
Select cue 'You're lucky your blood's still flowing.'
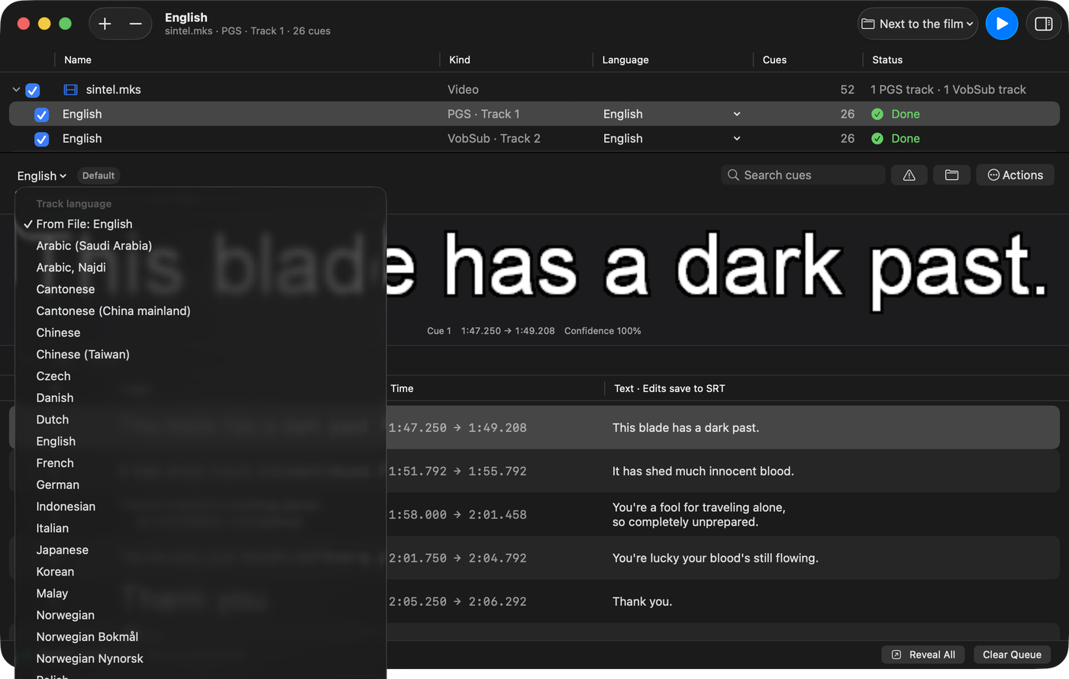(715, 558)
